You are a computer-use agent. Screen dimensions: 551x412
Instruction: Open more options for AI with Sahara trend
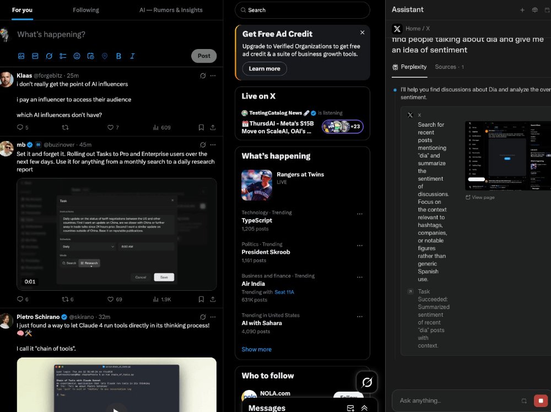(359, 317)
